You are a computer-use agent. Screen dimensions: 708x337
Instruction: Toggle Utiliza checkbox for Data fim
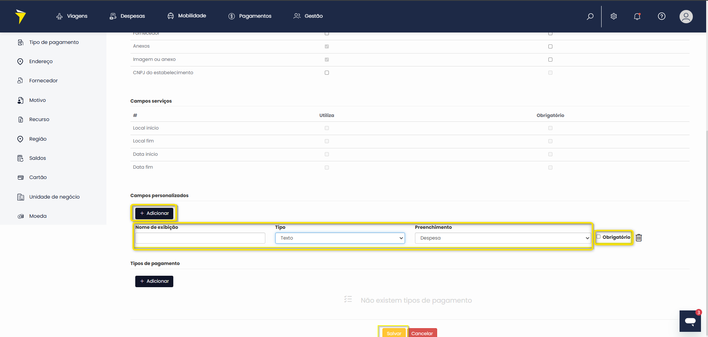coord(327,168)
